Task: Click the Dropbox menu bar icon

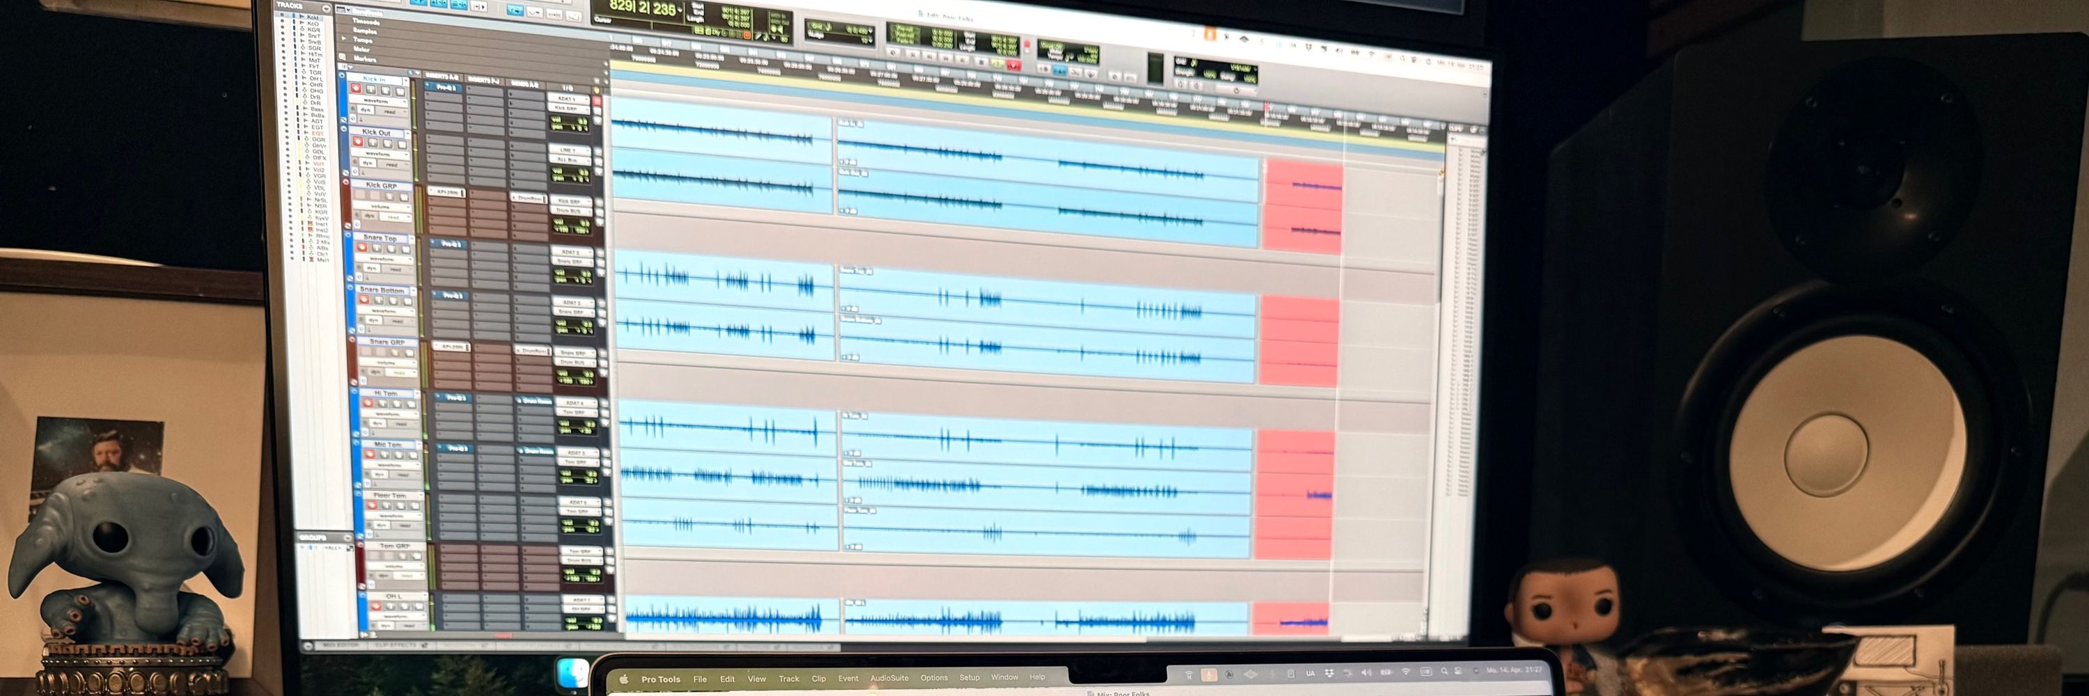Action: pyautogui.click(x=1329, y=673)
